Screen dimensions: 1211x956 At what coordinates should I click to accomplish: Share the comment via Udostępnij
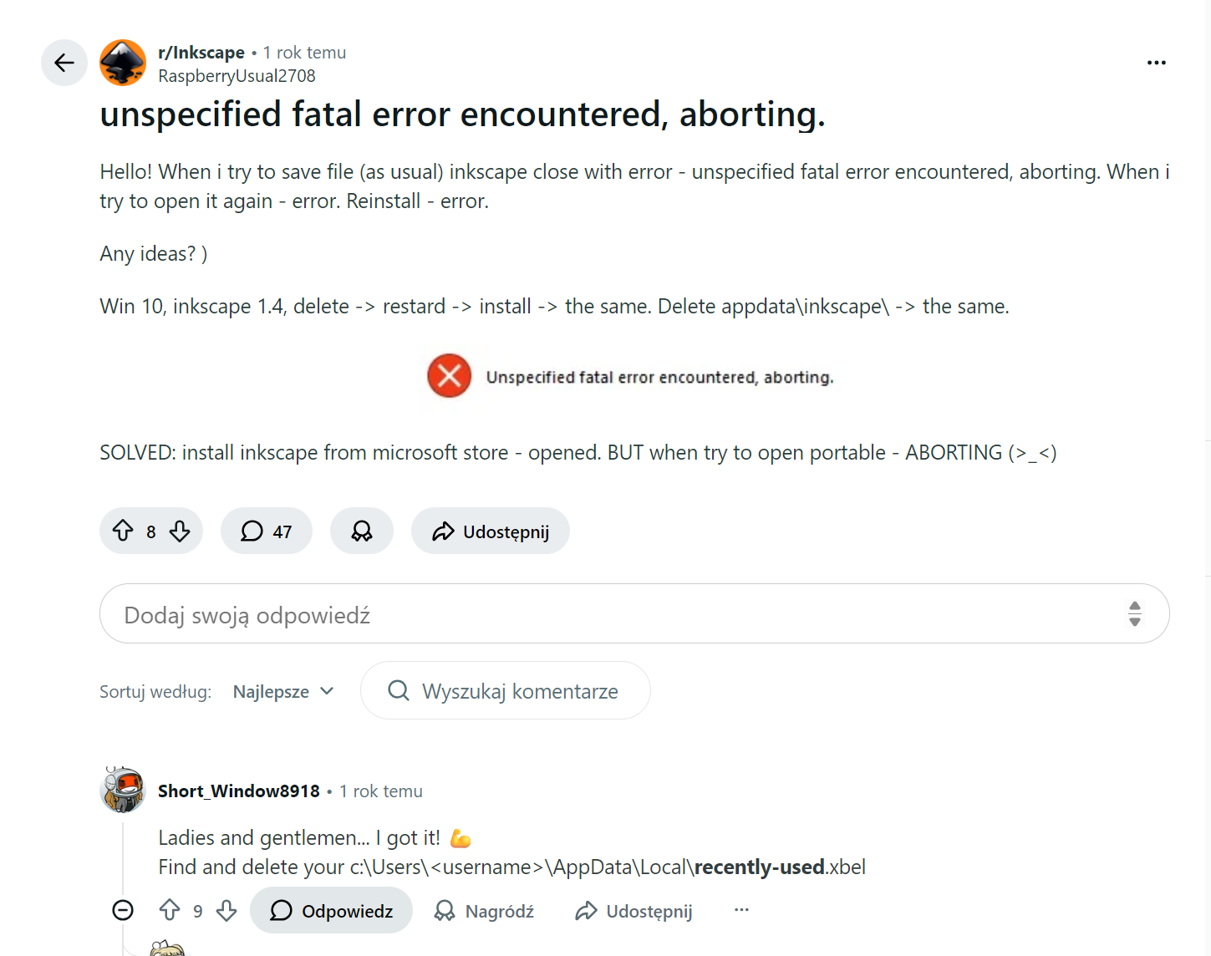(x=634, y=911)
